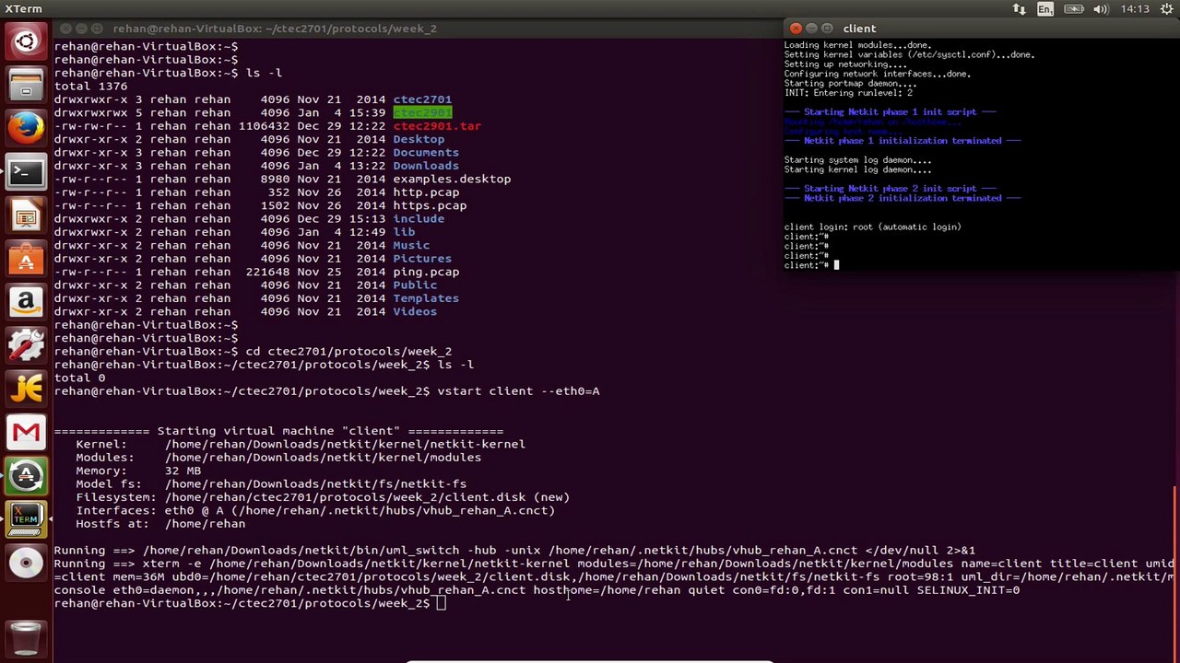Open the network connections indicator menu
Screen dimensions: 1180x663
pos(1019,9)
